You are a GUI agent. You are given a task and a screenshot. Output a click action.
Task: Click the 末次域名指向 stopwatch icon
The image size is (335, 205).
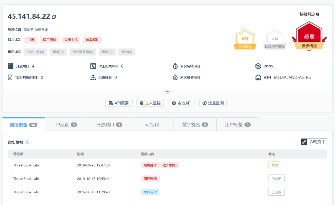coord(175,77)
